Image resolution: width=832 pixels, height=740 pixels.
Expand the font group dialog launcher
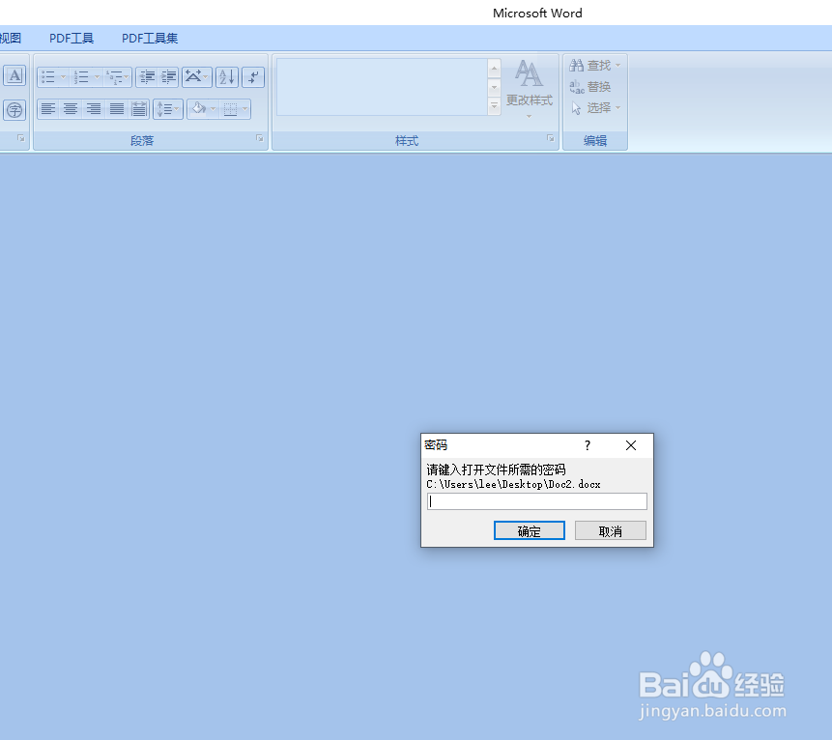tap(20, 138)
